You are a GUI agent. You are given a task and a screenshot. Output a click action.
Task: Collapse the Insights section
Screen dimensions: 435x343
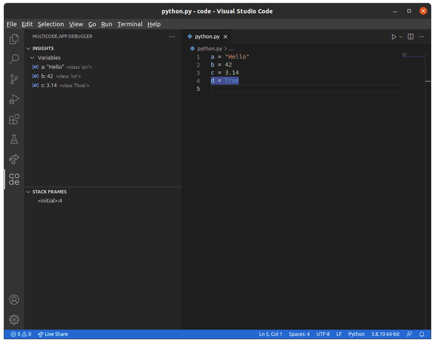pyautogui.click(x=28, y=48)
